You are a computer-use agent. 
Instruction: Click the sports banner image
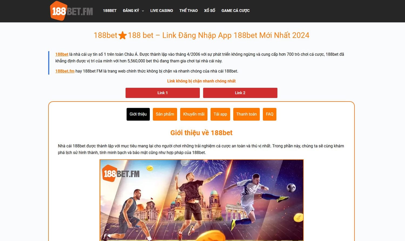coord(201,200)
